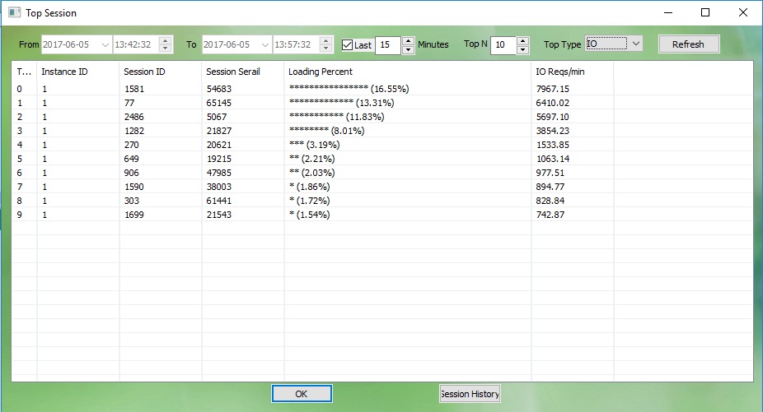Click into the Top N input field
Image resolution: width=763 pixels, height=412 pixels.
502,45
